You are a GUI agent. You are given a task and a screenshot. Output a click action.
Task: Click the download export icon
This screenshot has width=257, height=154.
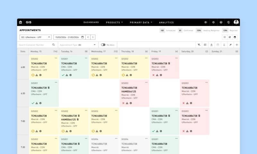[x=211, y=45]
